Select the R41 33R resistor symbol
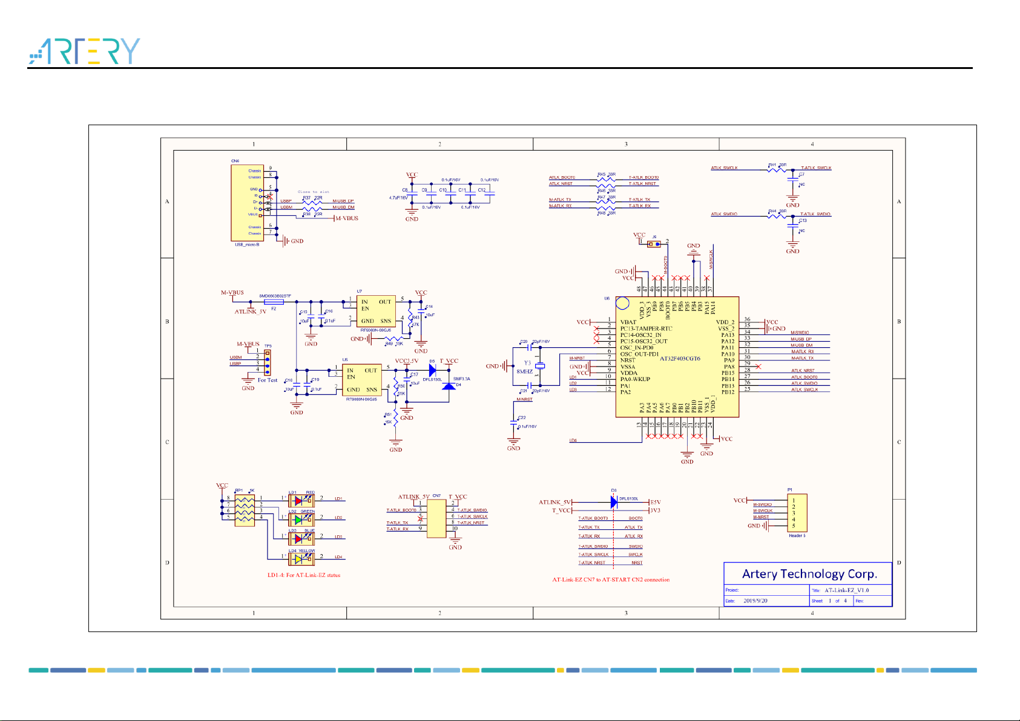The height and width of the screenshot is (721, 1020). click(777, 170)
